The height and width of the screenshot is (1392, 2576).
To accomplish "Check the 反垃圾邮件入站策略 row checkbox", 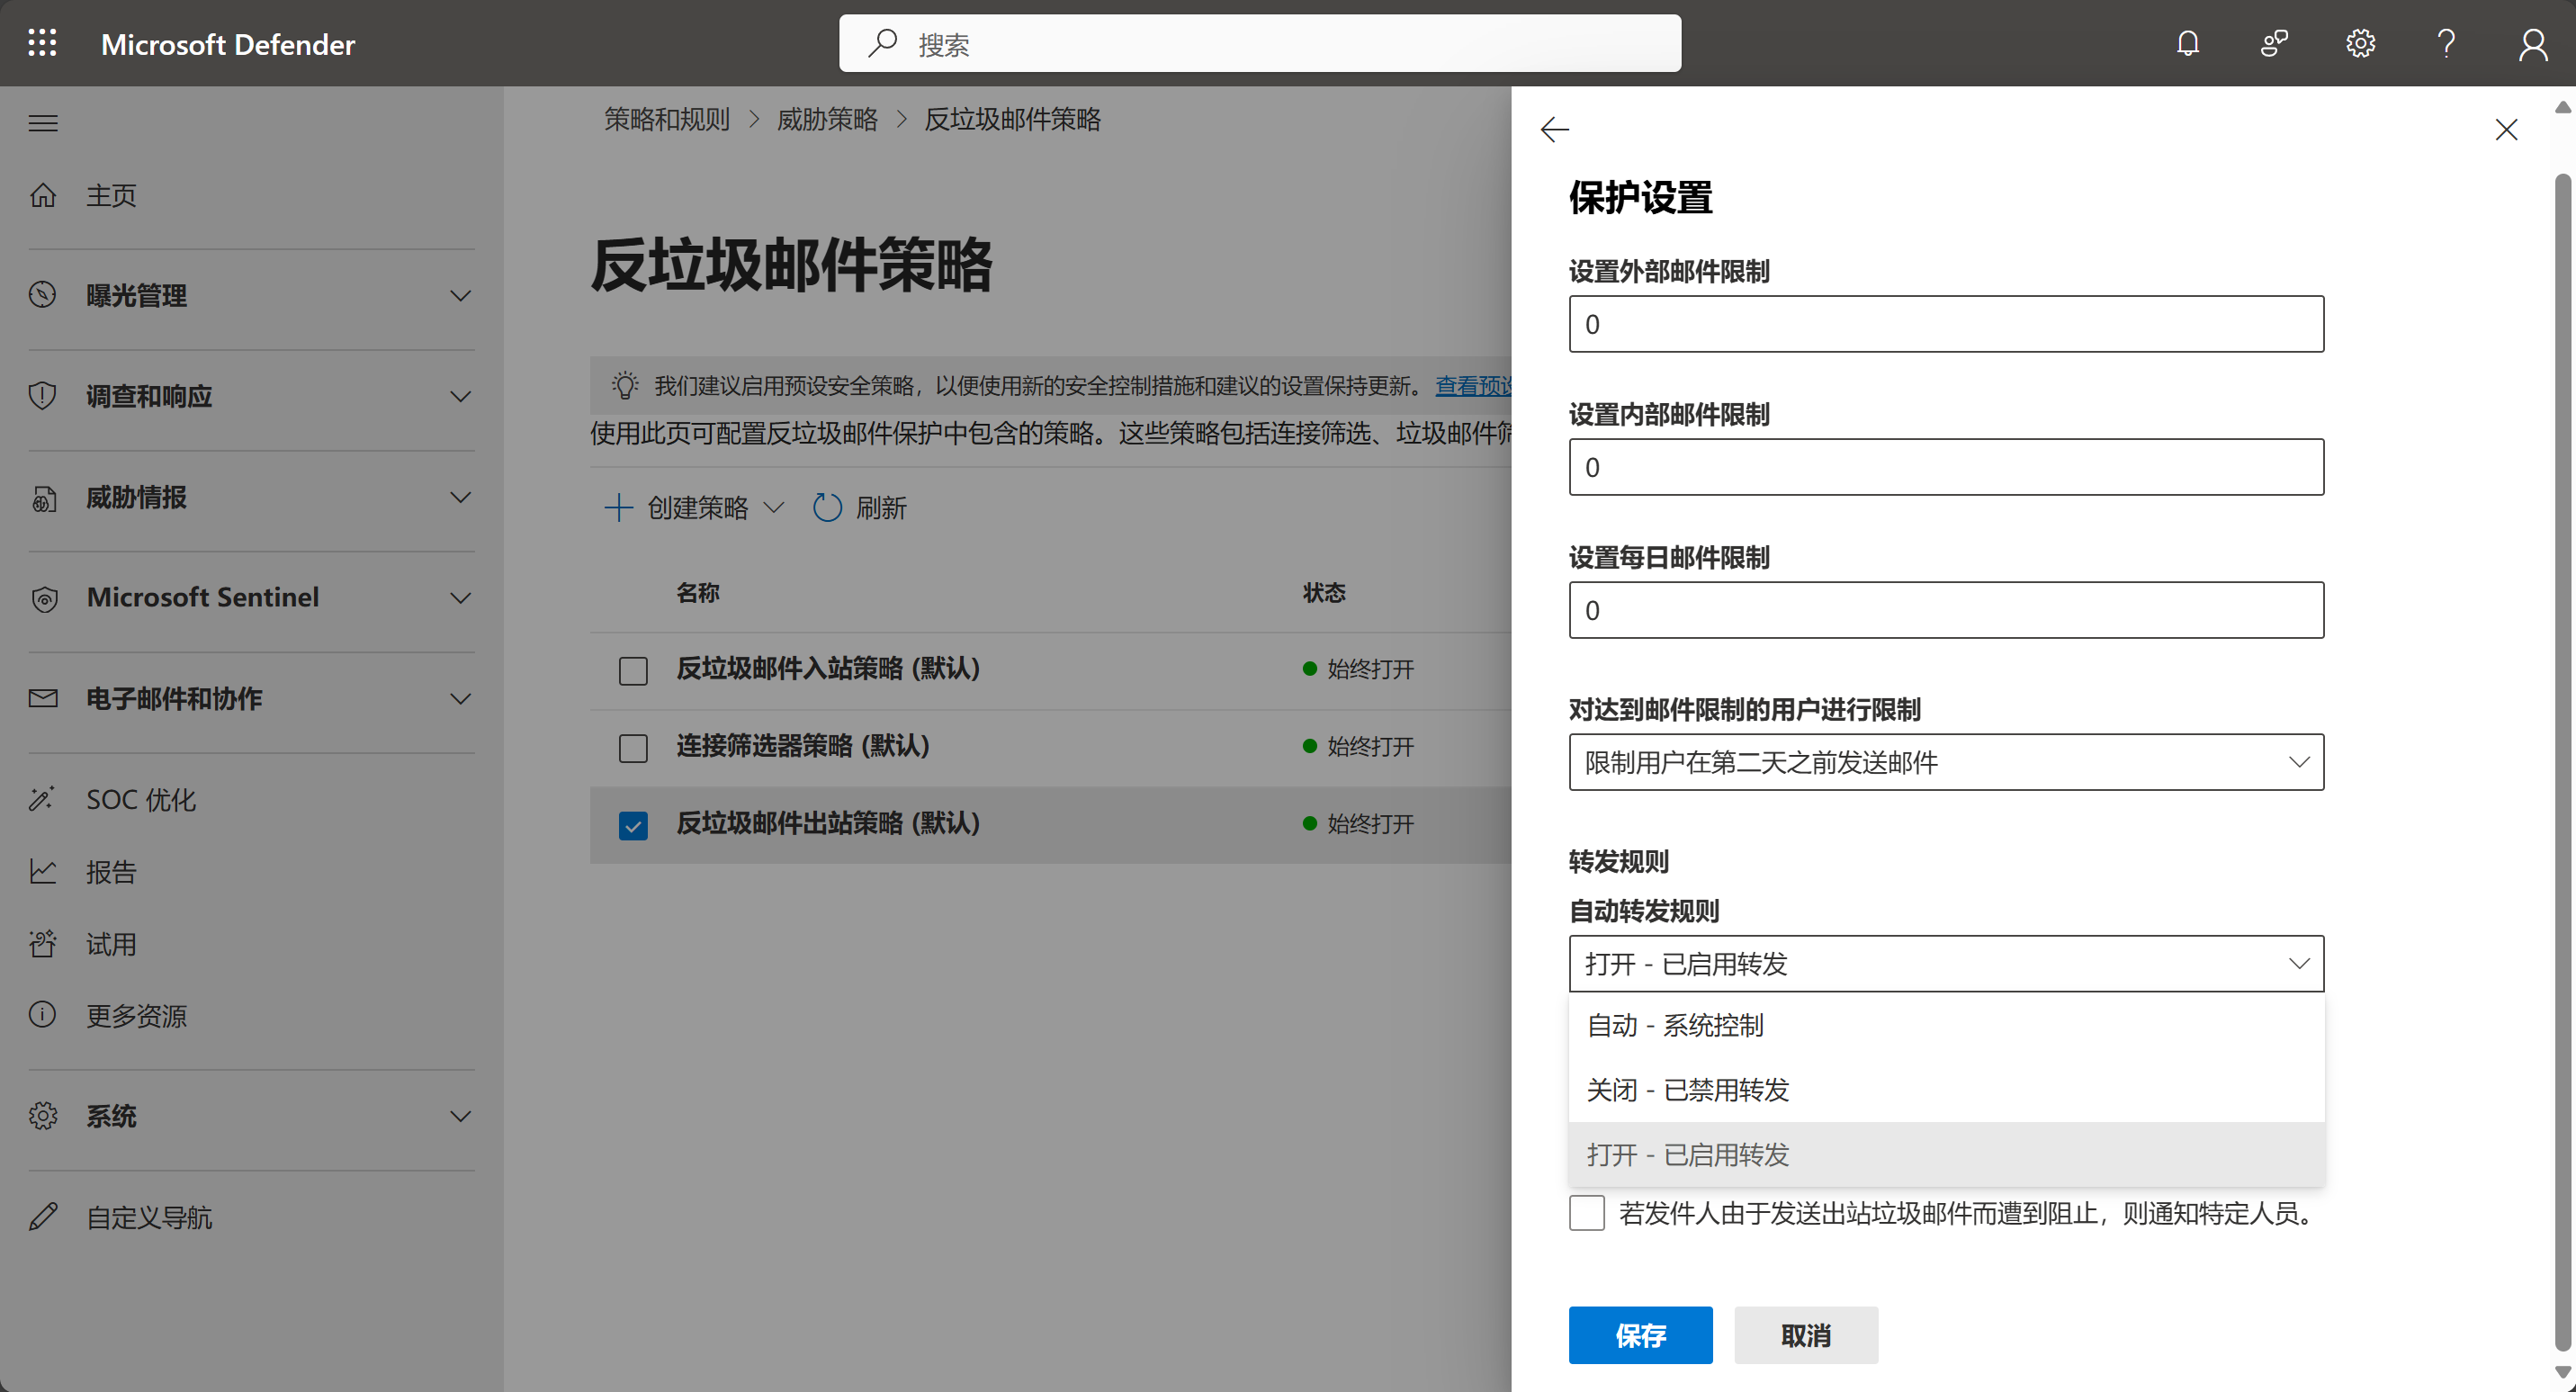I will 633,670.
